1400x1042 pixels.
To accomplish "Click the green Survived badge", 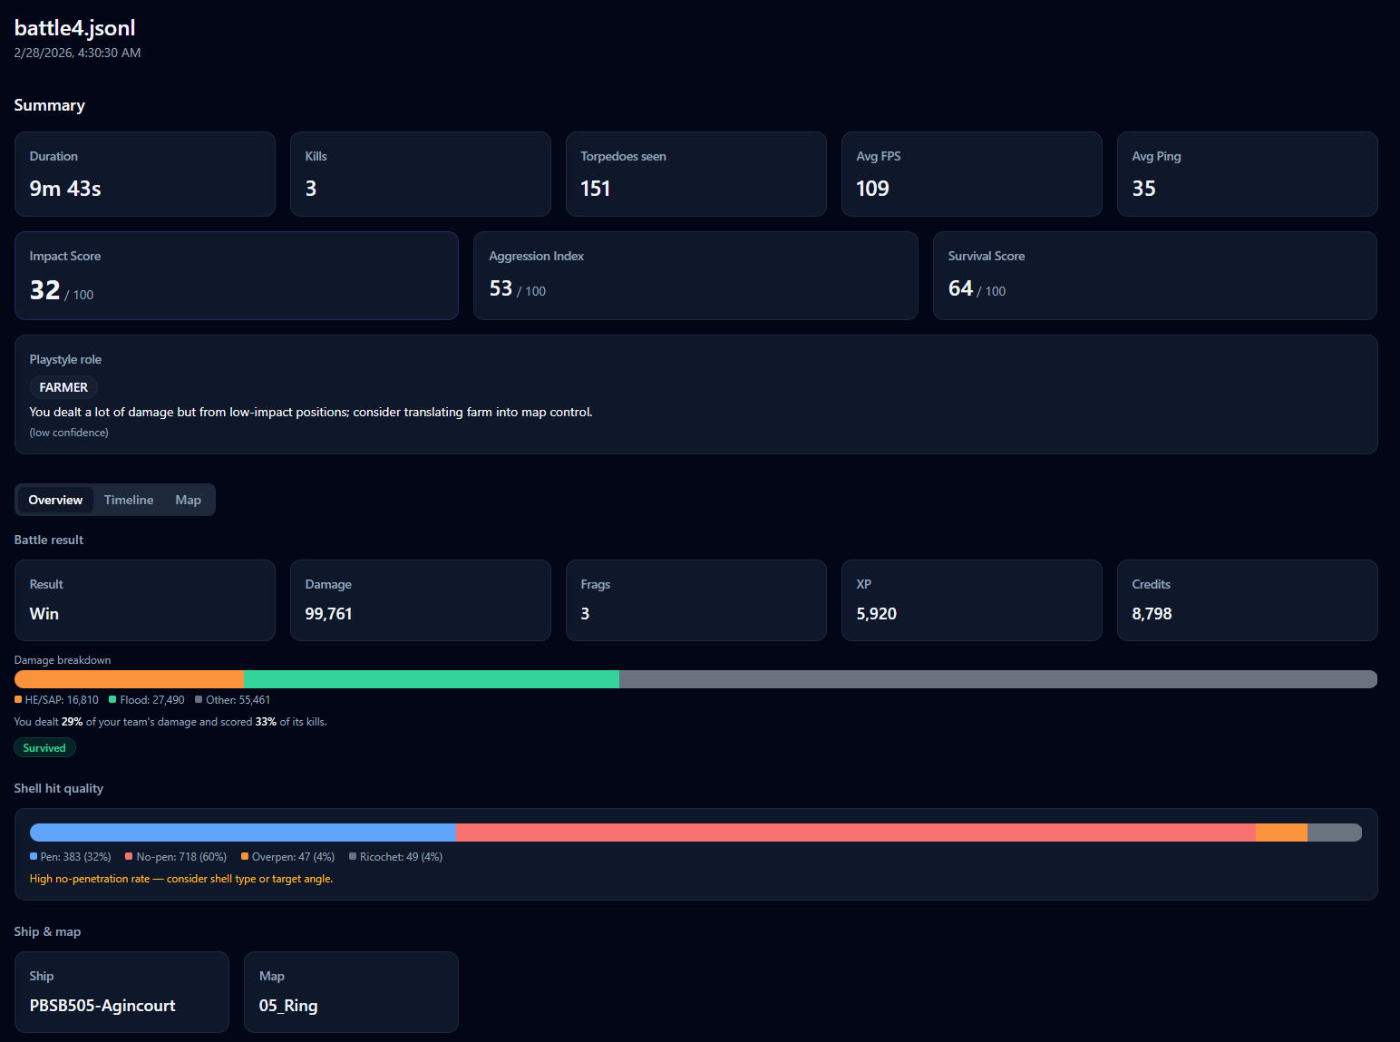I will point(44,748).
